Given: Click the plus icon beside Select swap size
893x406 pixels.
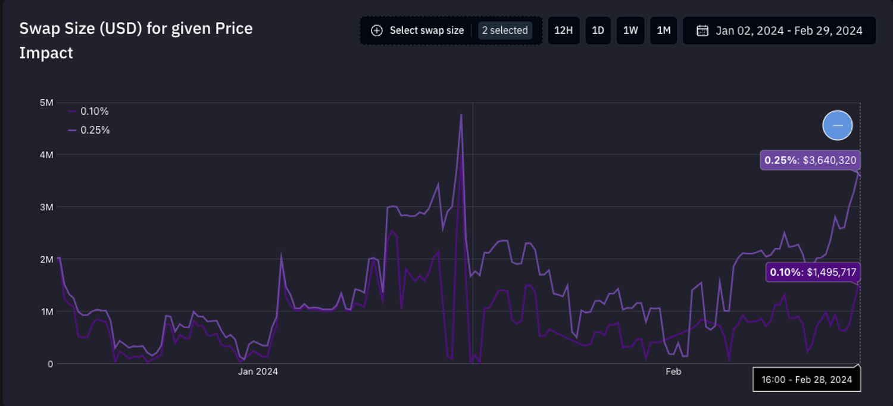Looking at the screenshot, I should pos(376,30).
